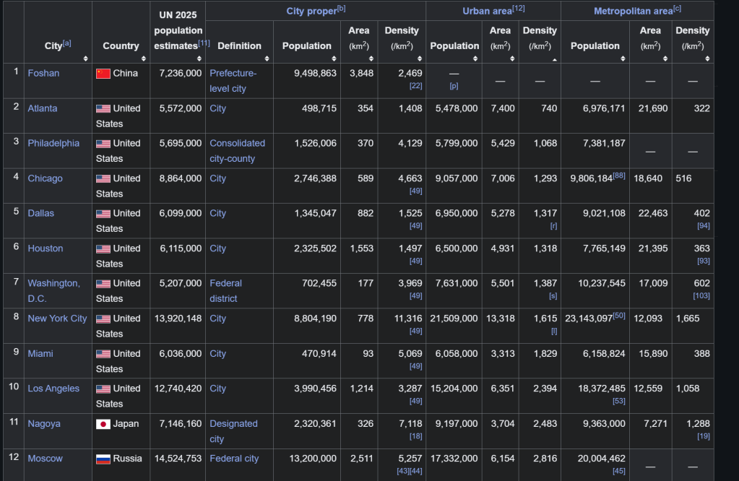Open the New York City article link
Image resolution: width=739 pixels, height=481 pixels.
pyautogui.click(x=57, y=318)
